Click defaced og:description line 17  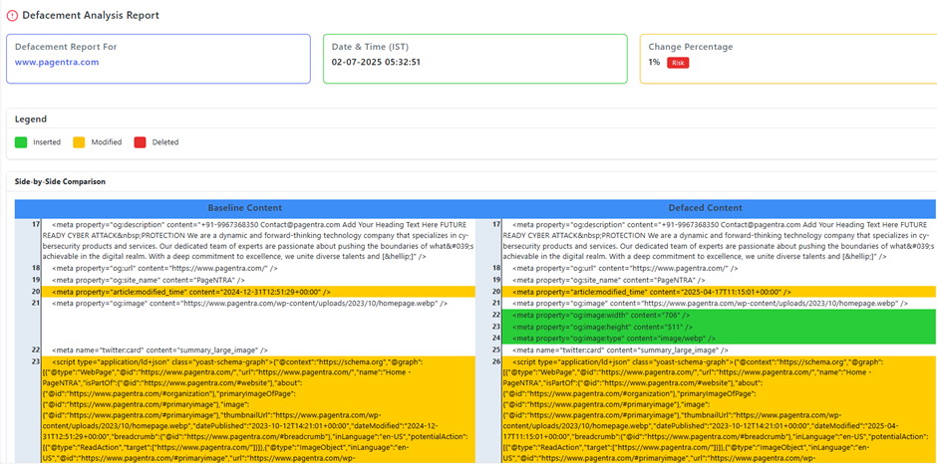tap(719, 240)
